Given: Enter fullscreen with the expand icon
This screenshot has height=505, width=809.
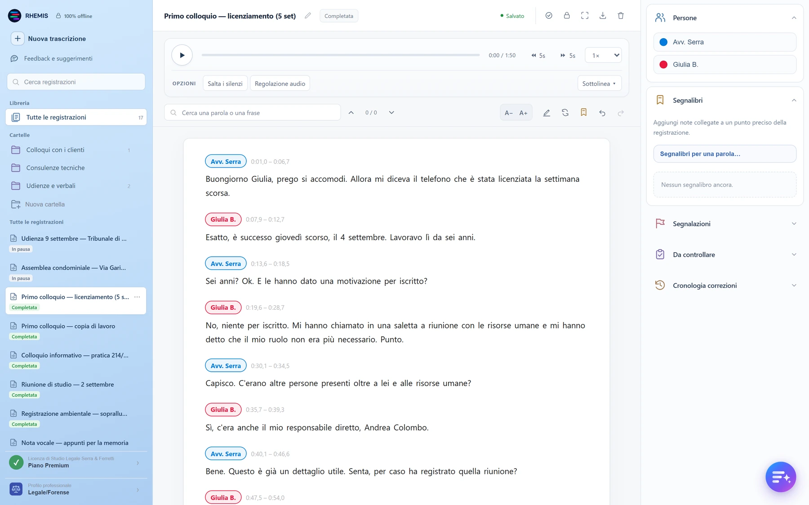Looking at the screenshot, I should coord(585,16).
